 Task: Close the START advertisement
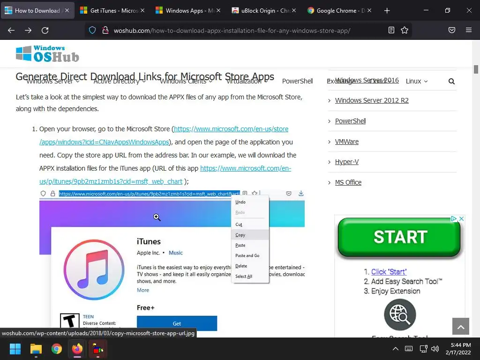[462, 218]
